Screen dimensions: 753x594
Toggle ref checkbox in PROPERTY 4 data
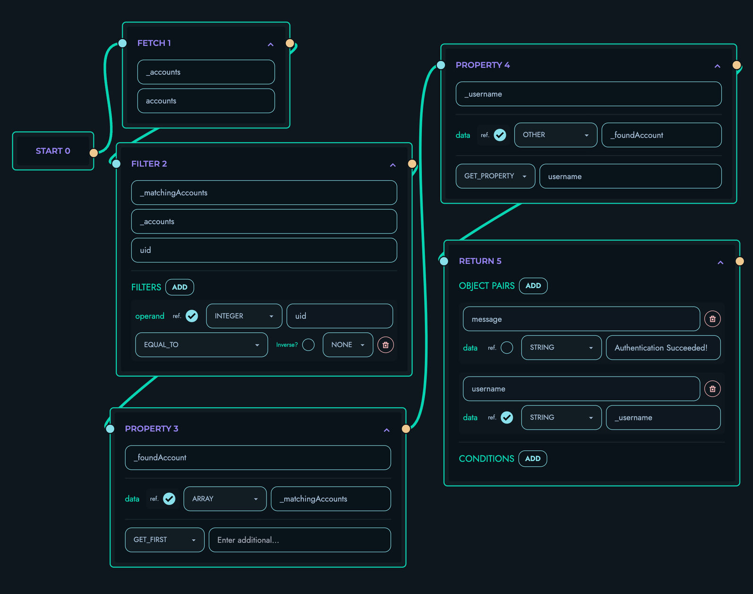pyautogui.click(x=500, y=135)
